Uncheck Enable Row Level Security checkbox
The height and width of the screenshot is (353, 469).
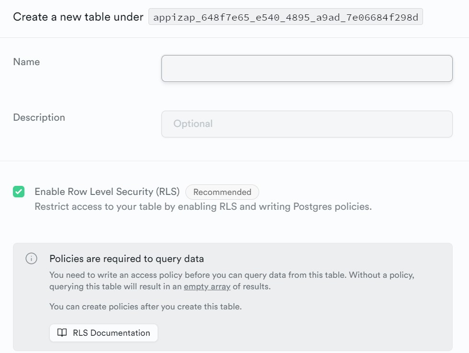[19, 192]
